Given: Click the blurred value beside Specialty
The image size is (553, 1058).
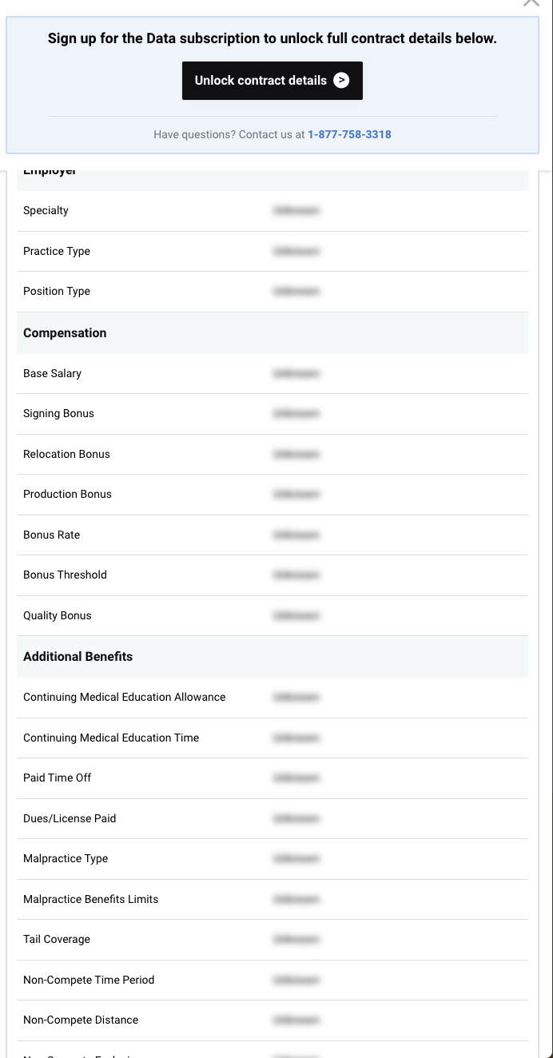Looking at the screenshot, I should (x=296, y=211).
